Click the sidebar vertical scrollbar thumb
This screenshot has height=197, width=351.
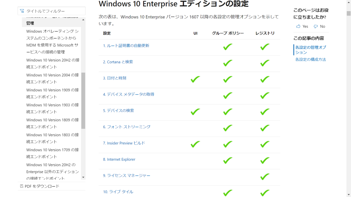tap(83, 101)
